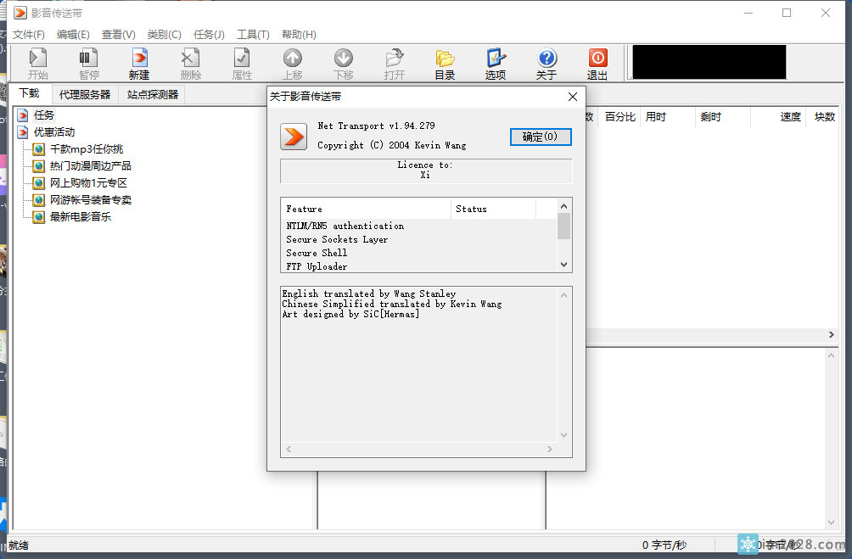Click the 上移 (Move Up) arrow icon
The image size is (852, 559).
(292, 64)
